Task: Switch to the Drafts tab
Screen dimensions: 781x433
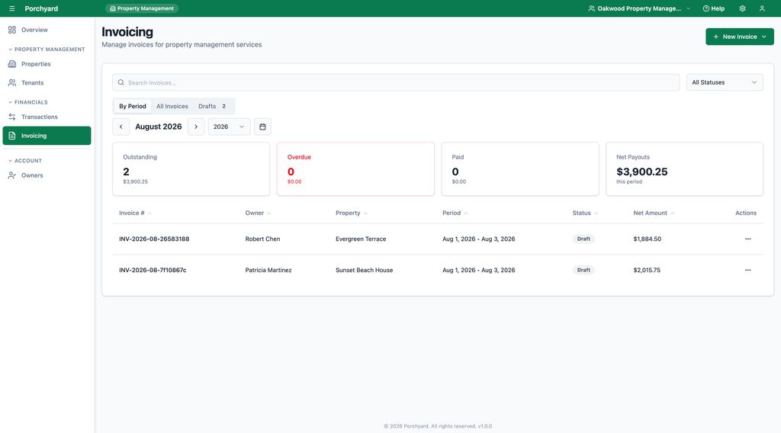Action: 213,106
